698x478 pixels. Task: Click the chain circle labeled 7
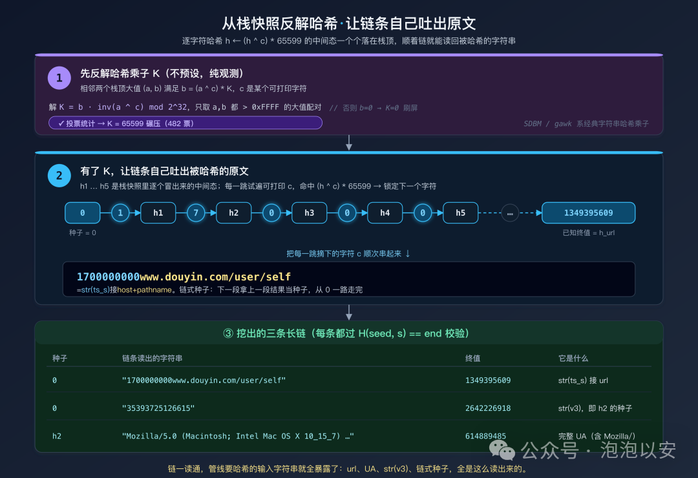point(196,213)
